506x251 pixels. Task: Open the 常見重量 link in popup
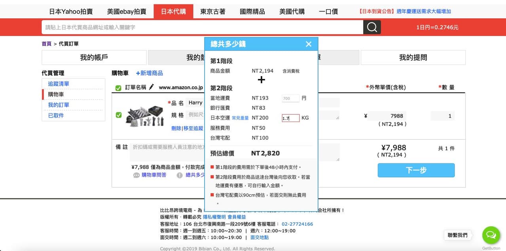coord(240,118)
